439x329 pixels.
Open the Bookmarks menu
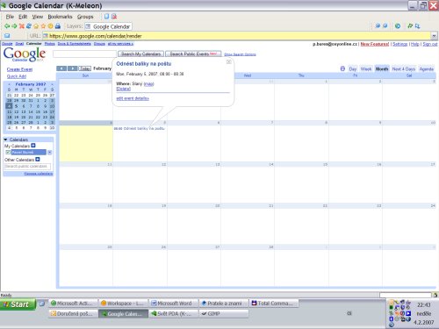tap(60, 17)
